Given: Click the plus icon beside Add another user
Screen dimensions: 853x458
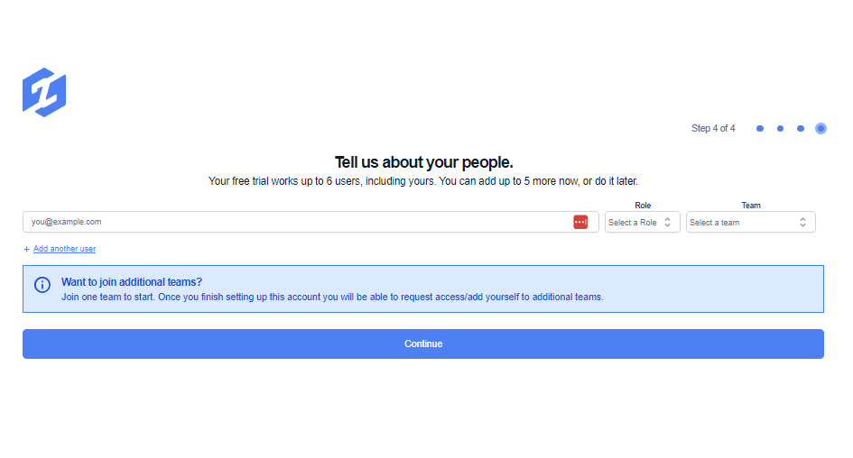Looking at the screenshot, I should pos(27,249).
